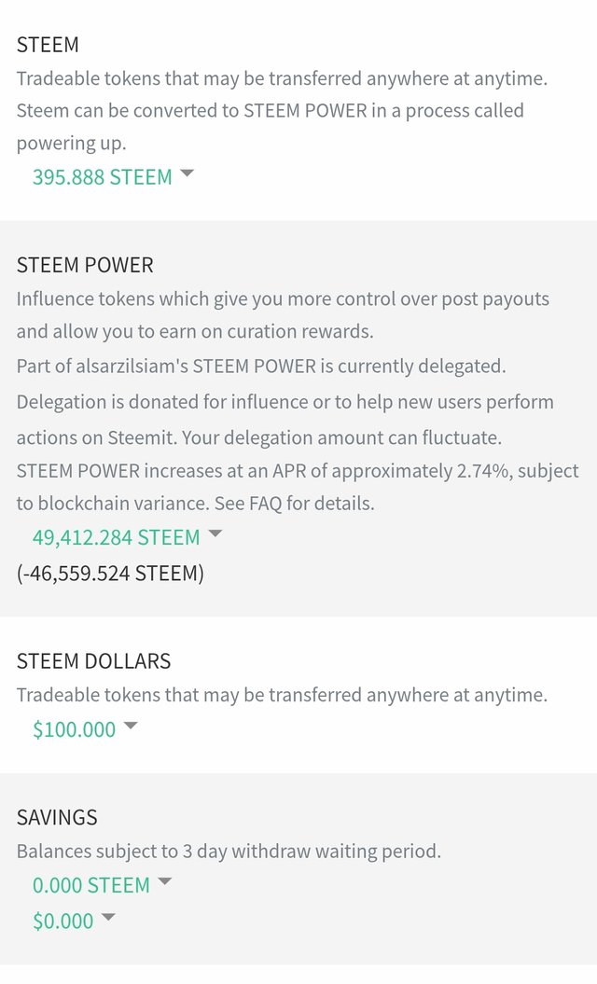Expand the 49,412.284 STEEM power menu
597x984 pixels.
click(116, 537)
